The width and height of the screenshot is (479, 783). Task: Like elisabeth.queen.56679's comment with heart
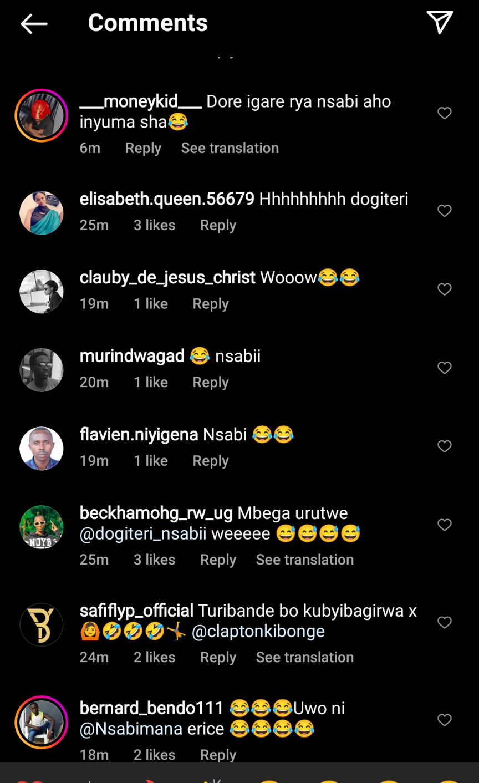445,211
